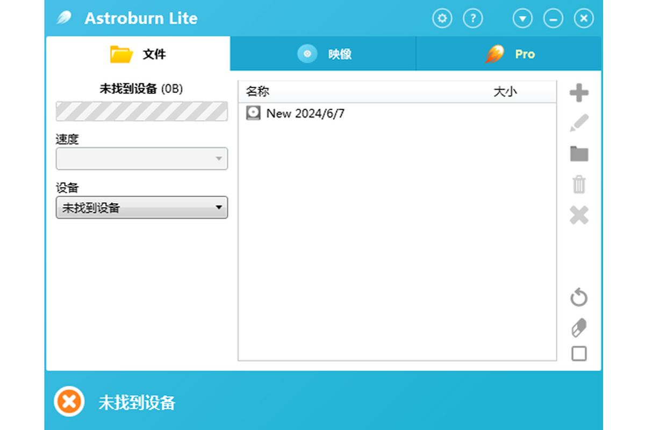The width and height of the screenshot is (645, 430).
Task: Add files with the plus icon
Action: point(579,93)
